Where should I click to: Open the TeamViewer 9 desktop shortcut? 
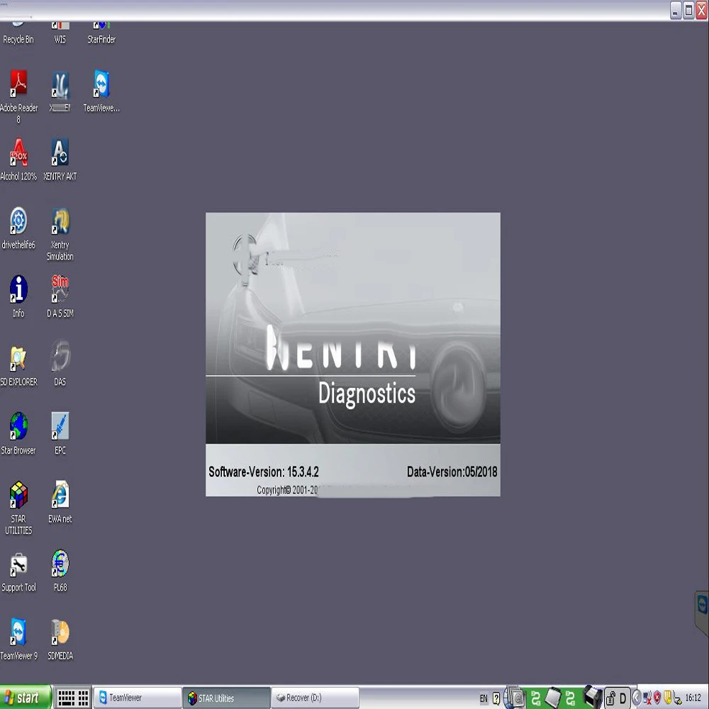point(18,640)
